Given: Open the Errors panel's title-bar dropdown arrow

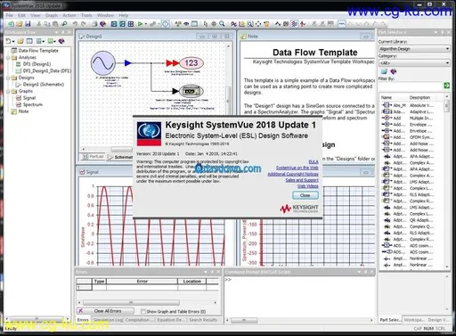Looking at the screenshot, I should pos(206,272).
